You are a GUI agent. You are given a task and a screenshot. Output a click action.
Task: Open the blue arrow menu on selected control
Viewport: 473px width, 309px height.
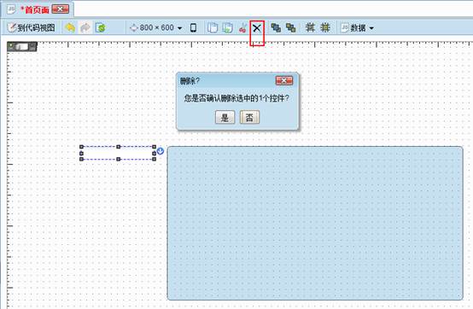[x=161, y=151]
